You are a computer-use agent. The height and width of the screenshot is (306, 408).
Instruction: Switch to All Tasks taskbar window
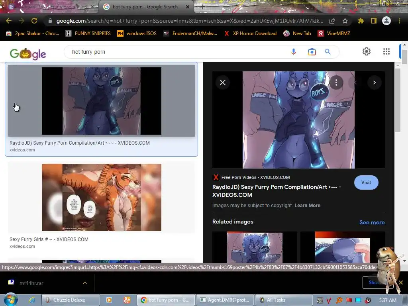[284, 300]
